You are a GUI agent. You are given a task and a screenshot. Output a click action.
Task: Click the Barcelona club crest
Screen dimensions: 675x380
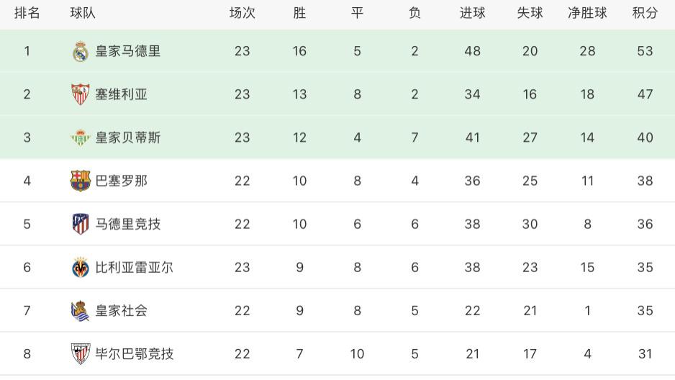coord(81,181)
